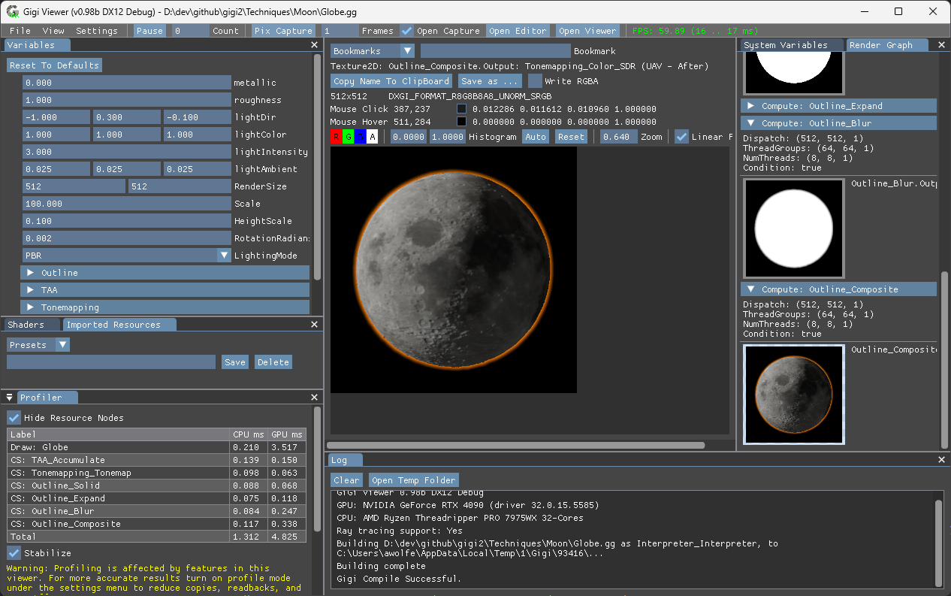Disable the Linear Filter checkbox

click(x=681, y=136)
